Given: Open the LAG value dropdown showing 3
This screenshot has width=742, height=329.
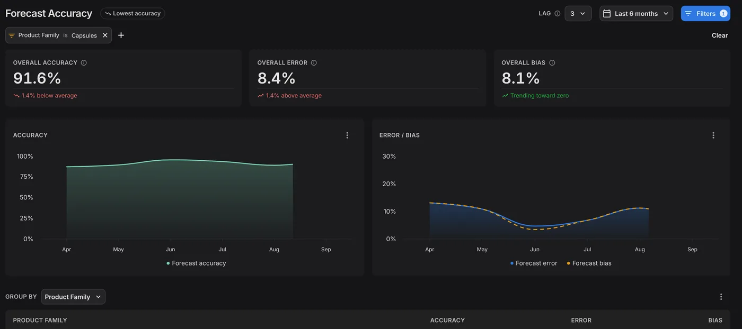Looking at the screenshot, I should click(x=578, y=14).
